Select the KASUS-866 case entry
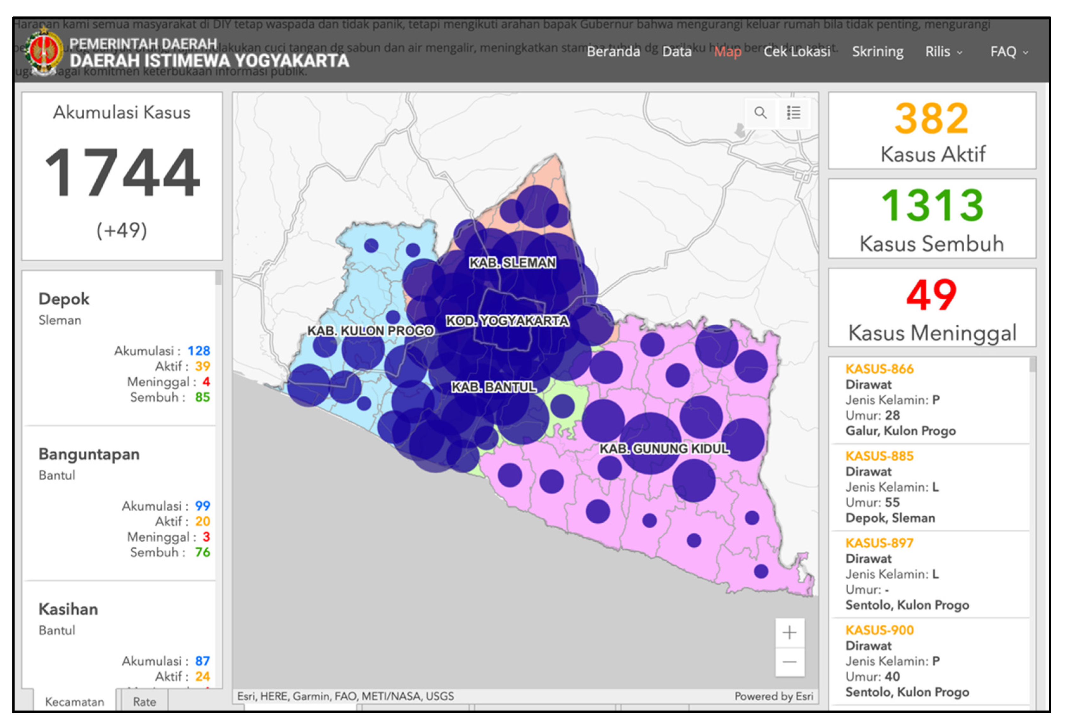 pyautogui.click(x=879, y=369)
